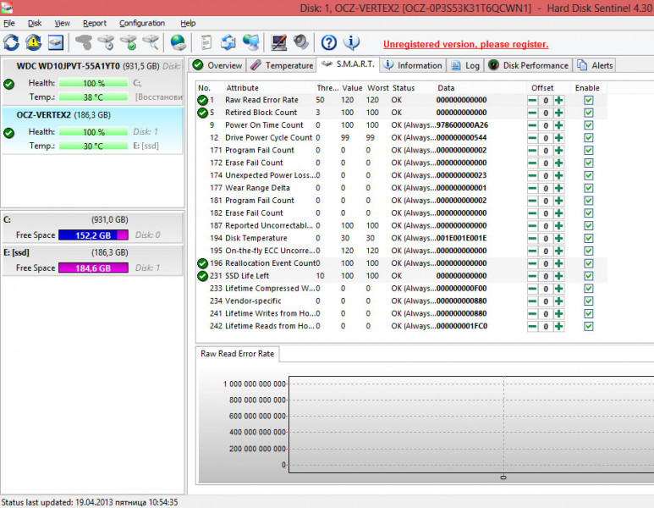Toggle Enable checkbox for Disk Temperature
Viewport: 654px width, 508px height.
(589, 239)
